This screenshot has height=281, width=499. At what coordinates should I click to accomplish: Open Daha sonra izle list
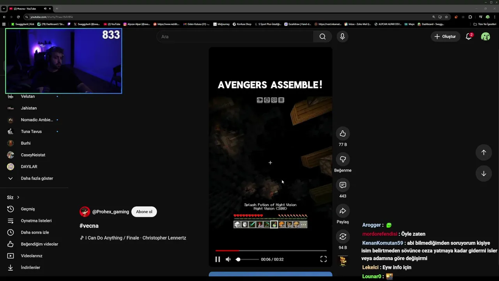(x=34, y=233)
